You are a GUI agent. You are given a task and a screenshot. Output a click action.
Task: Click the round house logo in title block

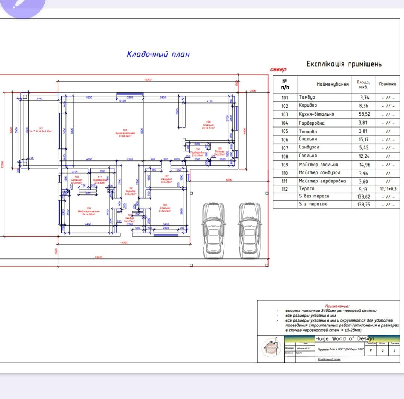point(271,348)
